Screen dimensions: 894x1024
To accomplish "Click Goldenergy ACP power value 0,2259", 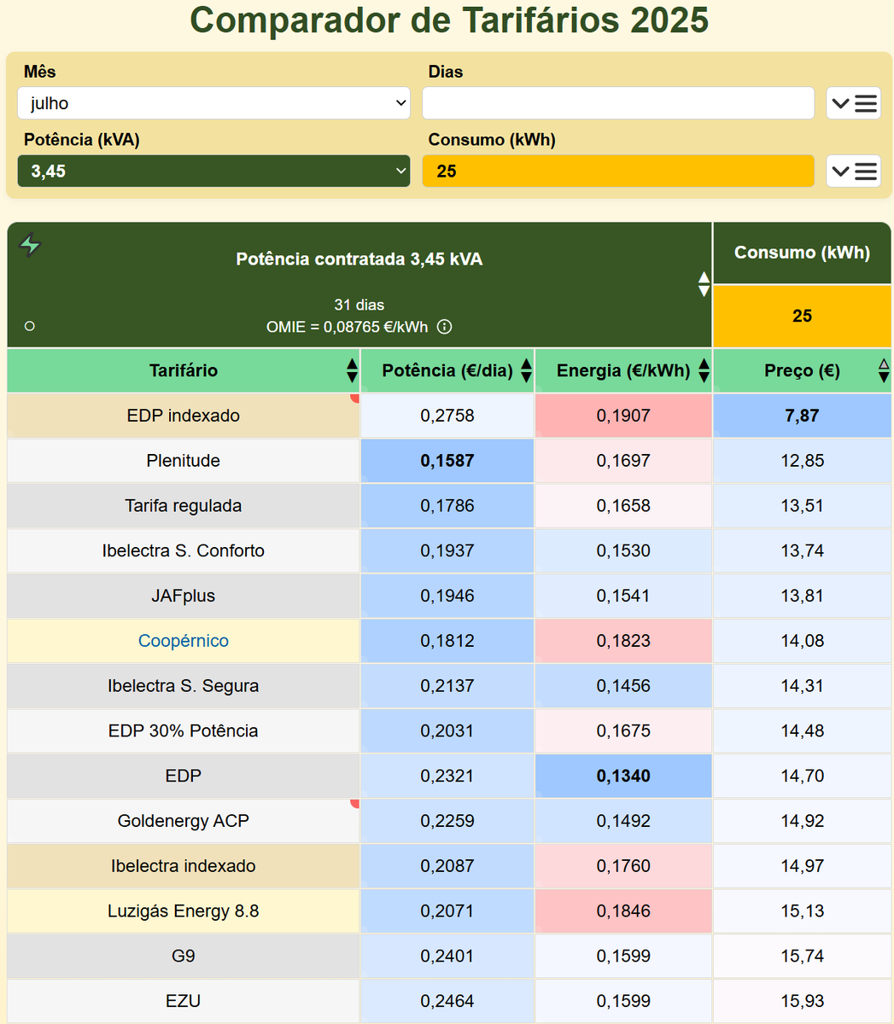I will pyautogui.click(x=447, y=821).
